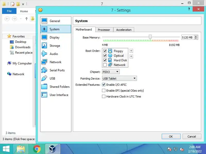Click the muted volume tray icon
The image size is (206, 154).
point(182,149)
